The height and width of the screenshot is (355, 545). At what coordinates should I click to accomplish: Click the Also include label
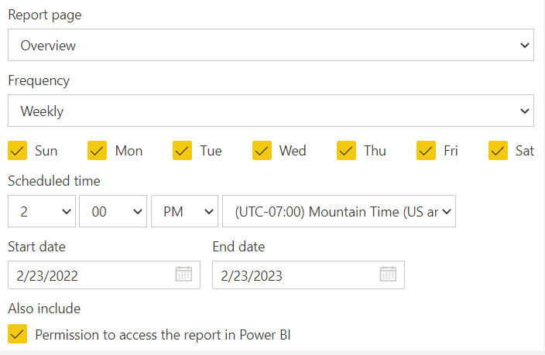tap(44, 309)
